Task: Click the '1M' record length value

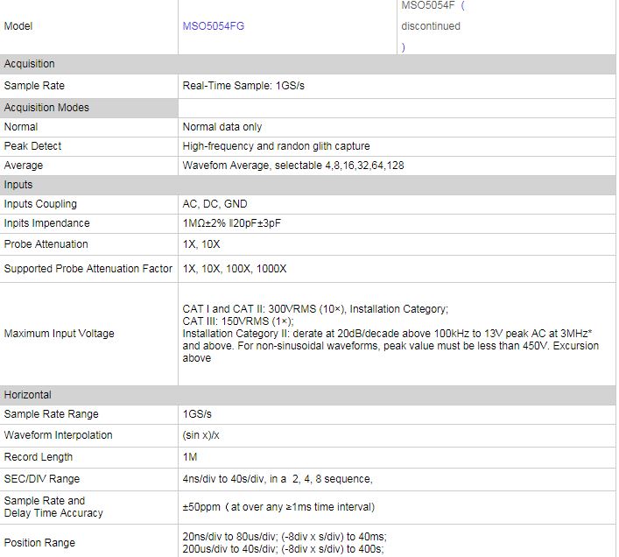Action: point(190,457)
